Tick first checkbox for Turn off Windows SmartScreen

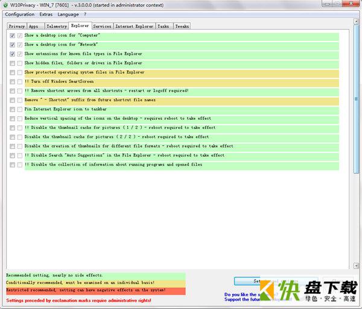click(x=13, y=81)
